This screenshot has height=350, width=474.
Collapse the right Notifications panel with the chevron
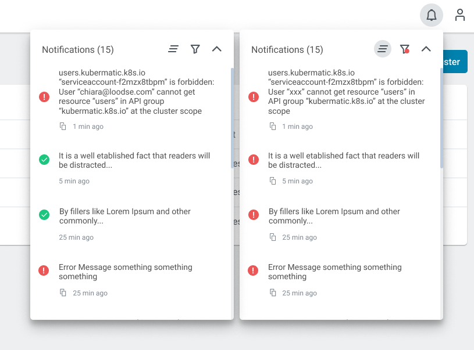point(426,49)
